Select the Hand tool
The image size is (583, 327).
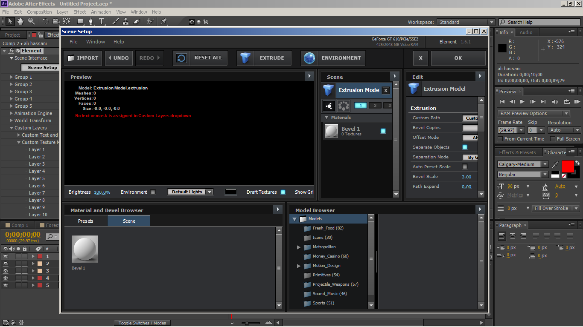point(20,21)
